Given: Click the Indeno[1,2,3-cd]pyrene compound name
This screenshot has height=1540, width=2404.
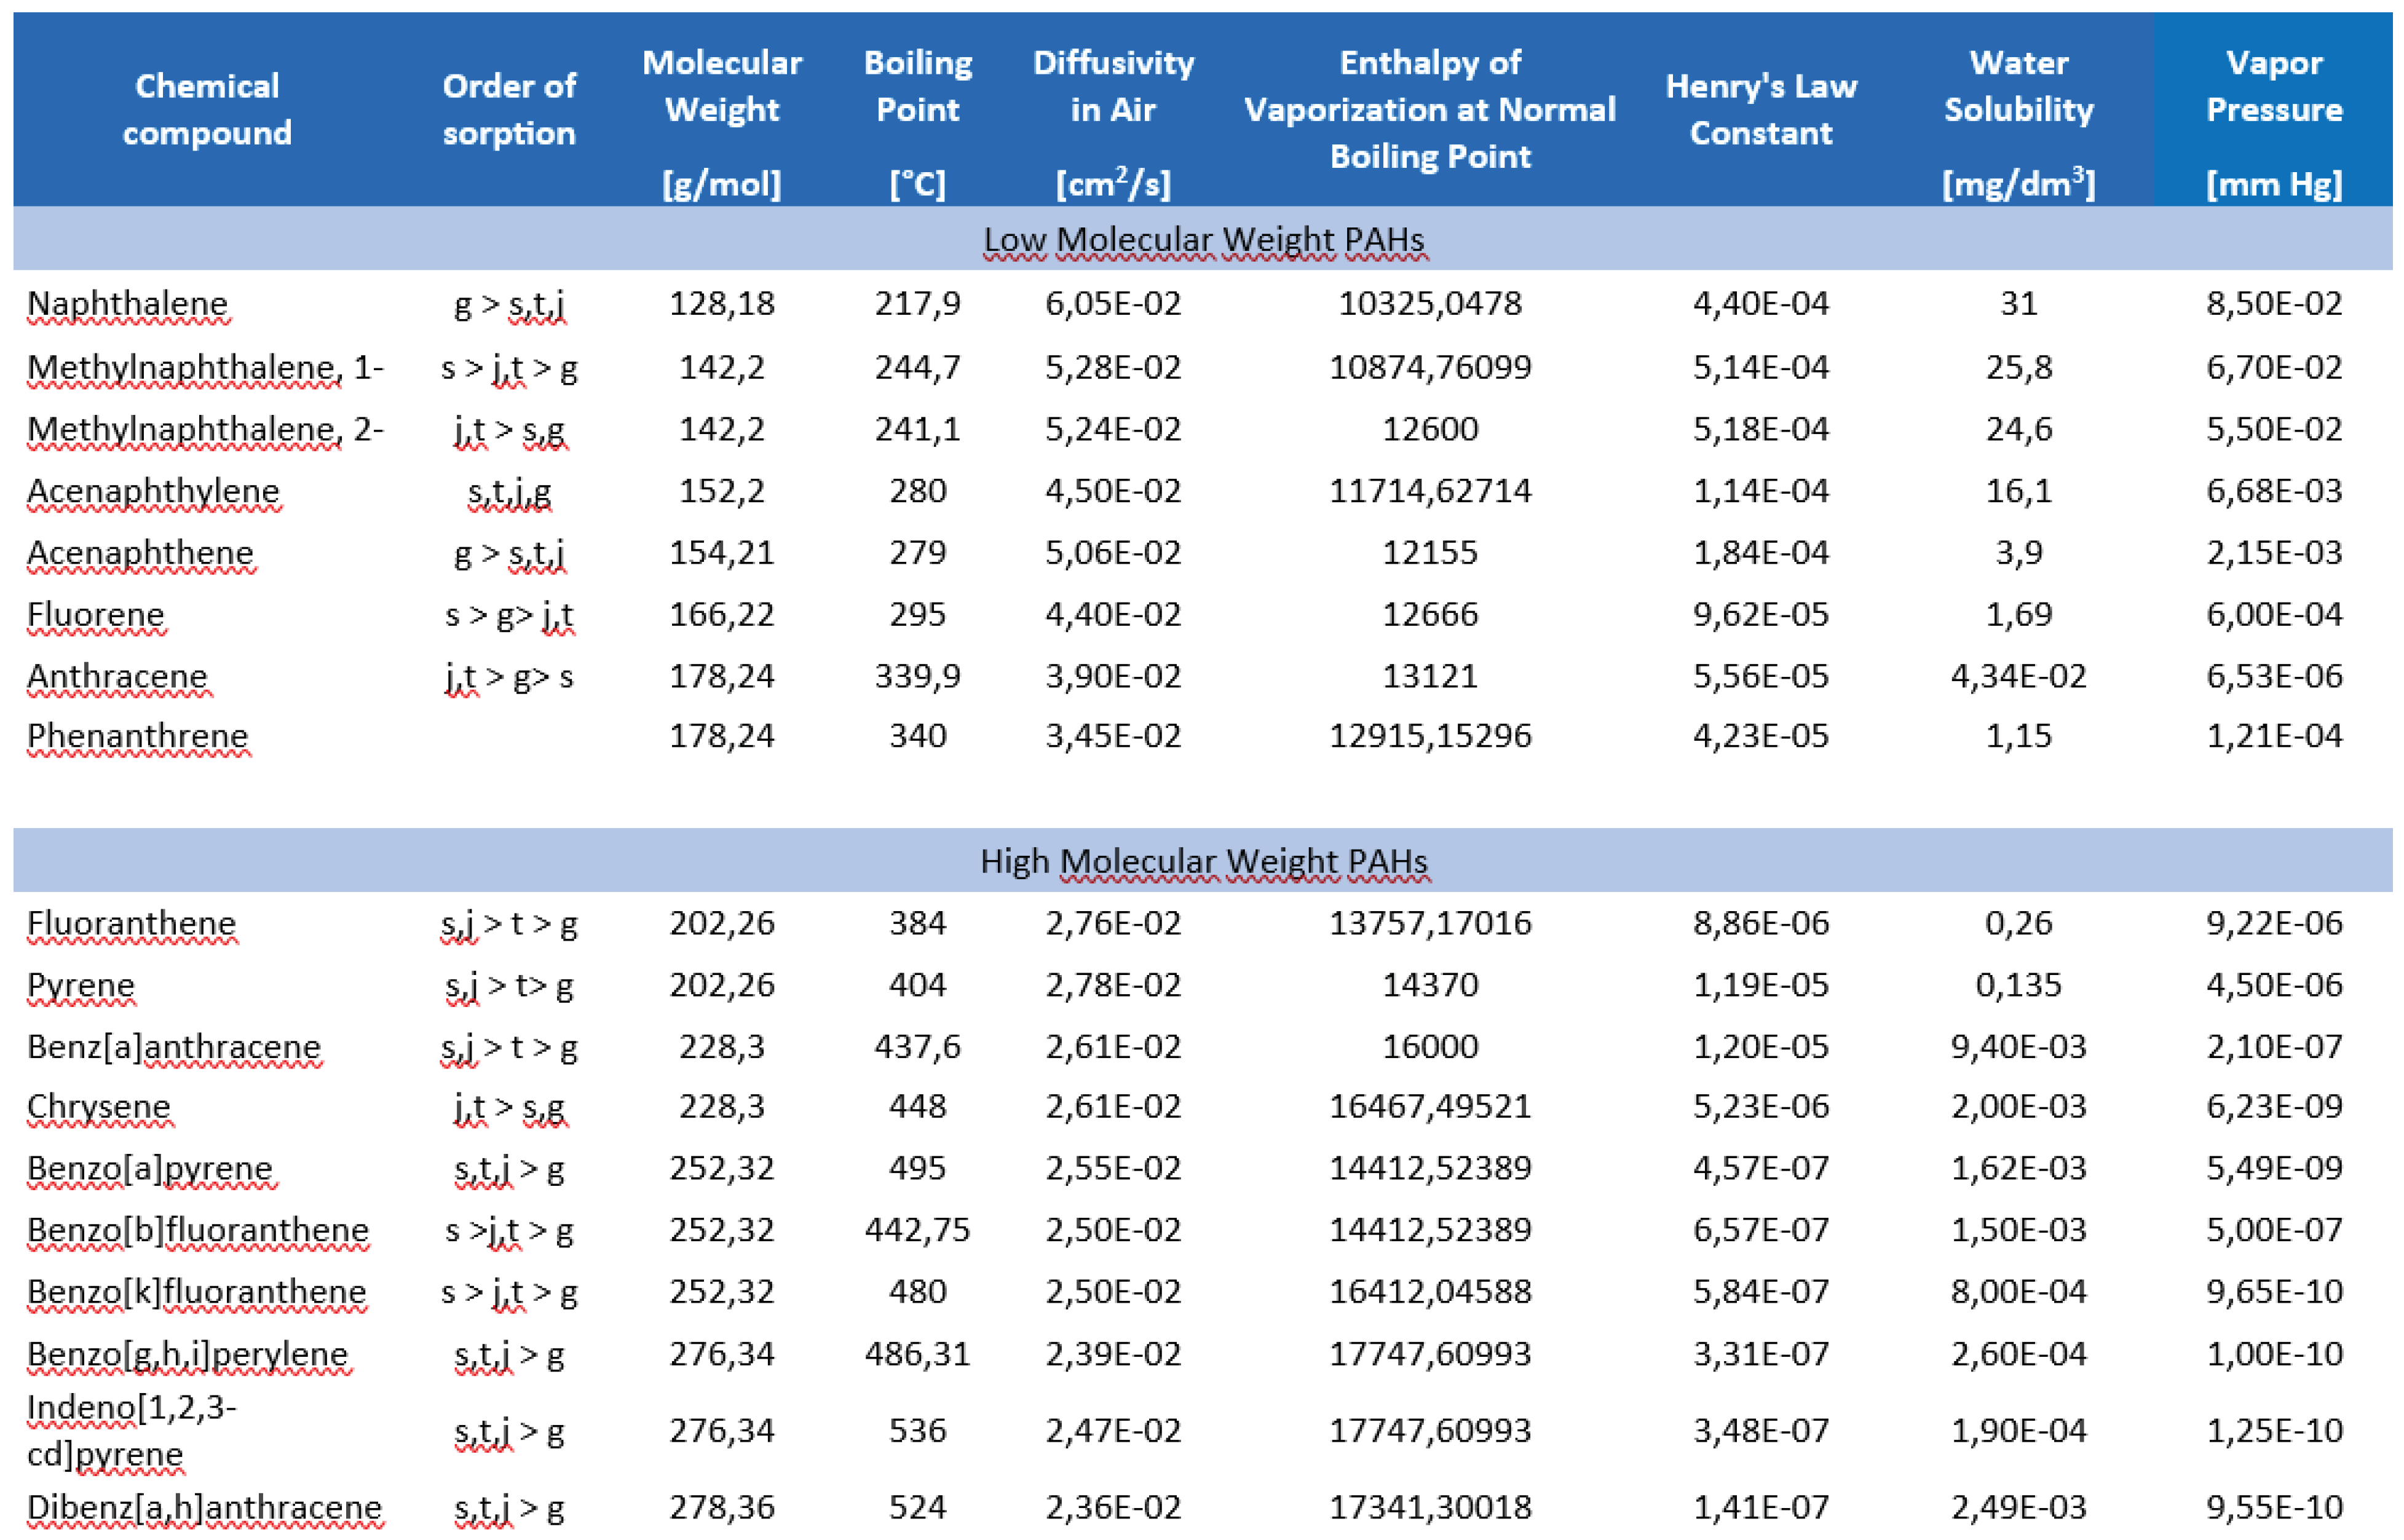Looking at the screenshot, I should coord(131,1430).
